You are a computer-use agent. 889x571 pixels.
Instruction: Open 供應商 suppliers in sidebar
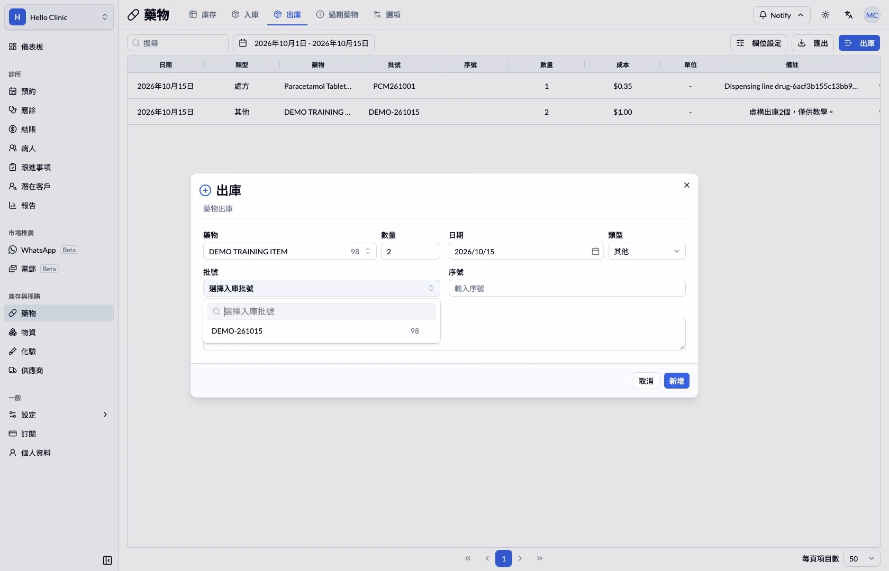59,370
